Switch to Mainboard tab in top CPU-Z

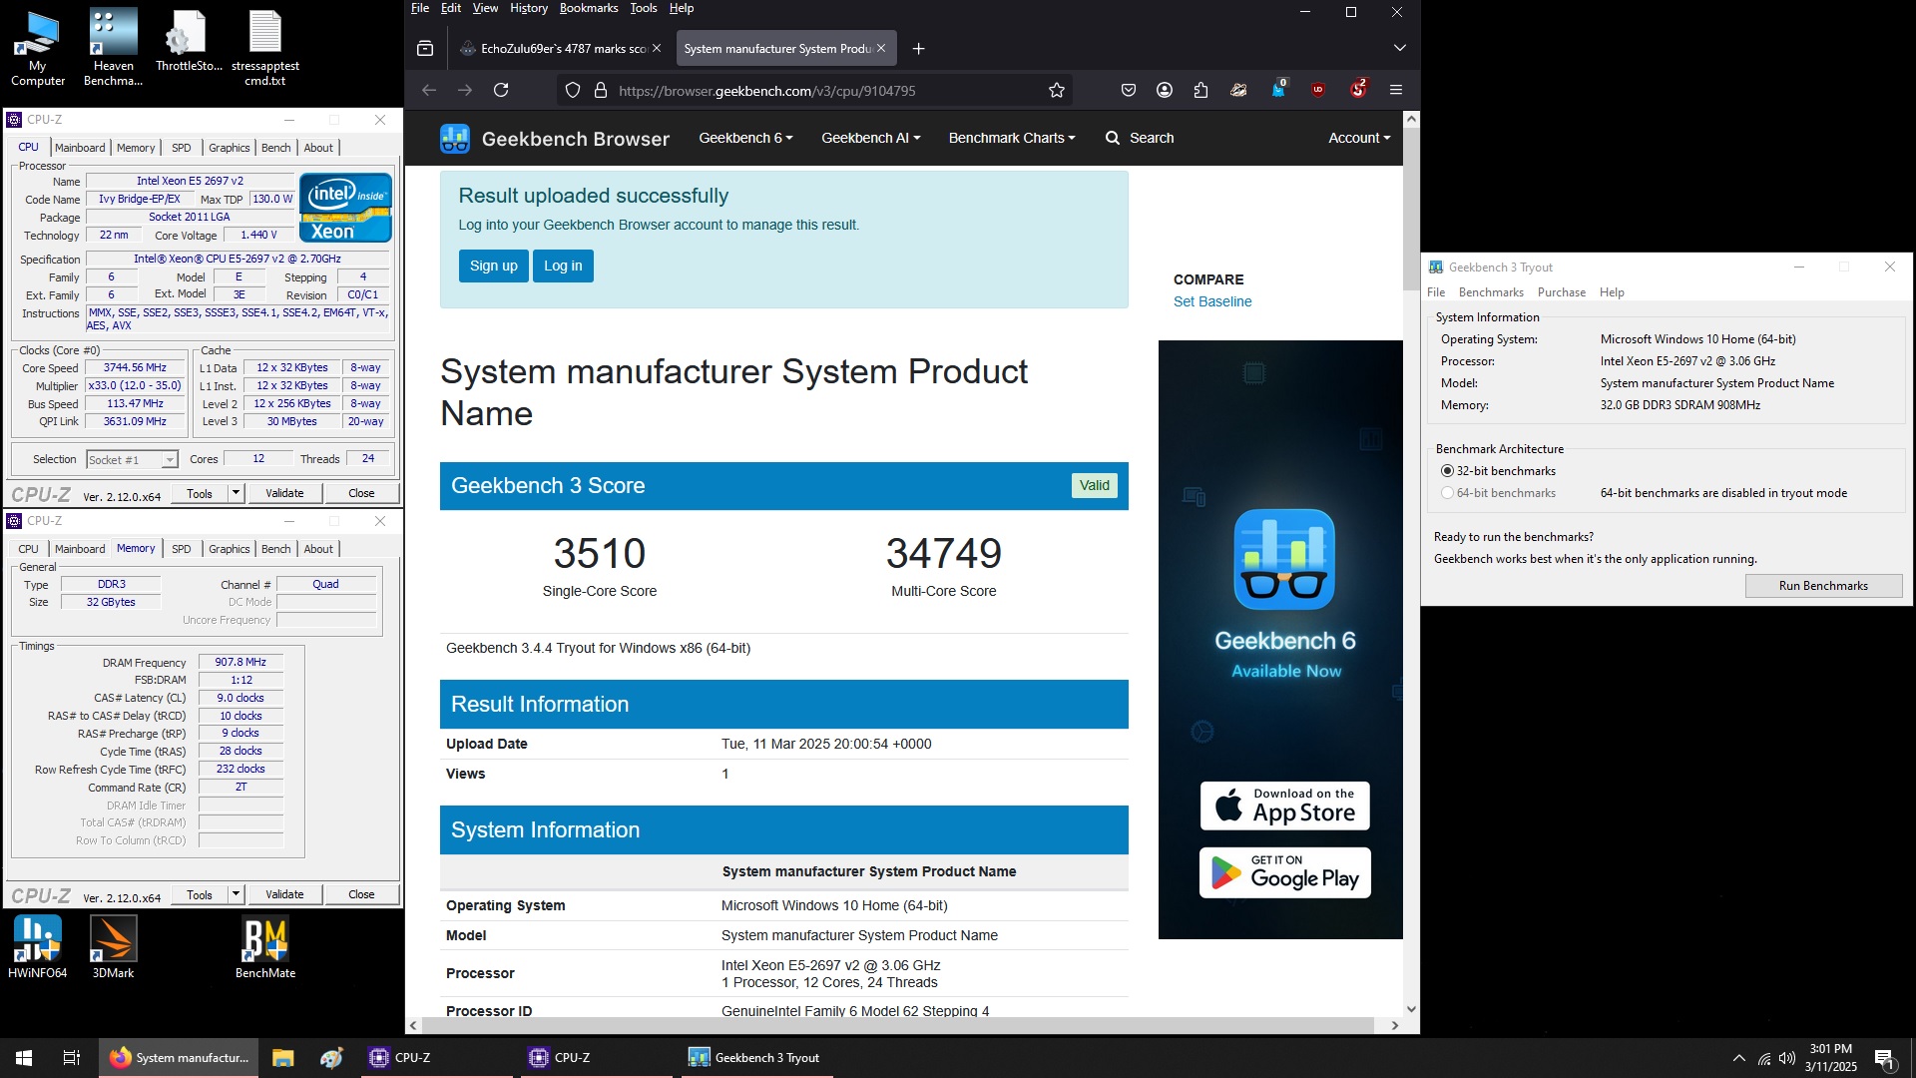click(x=80, y=148)
